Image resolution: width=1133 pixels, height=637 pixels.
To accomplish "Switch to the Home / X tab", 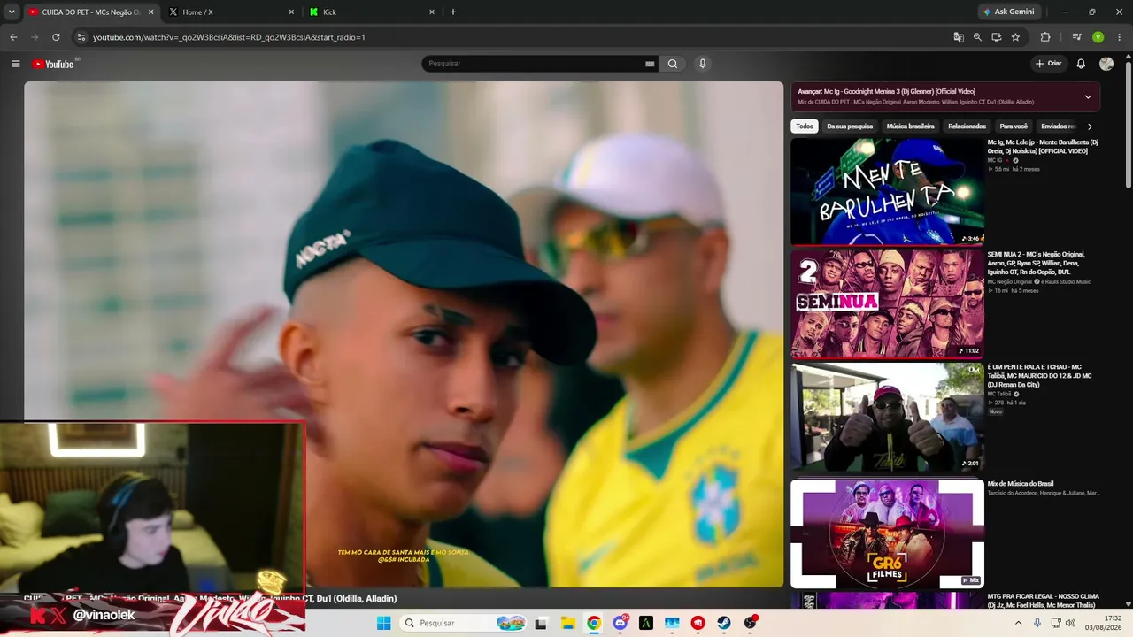I will point(232,12).
